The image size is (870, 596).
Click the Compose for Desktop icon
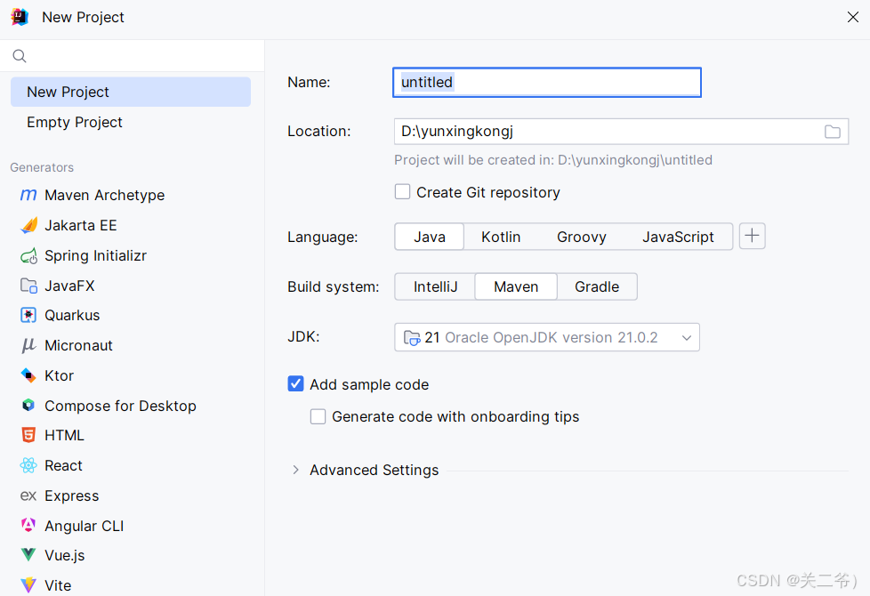pyautogui.click(x=28, y=406)
